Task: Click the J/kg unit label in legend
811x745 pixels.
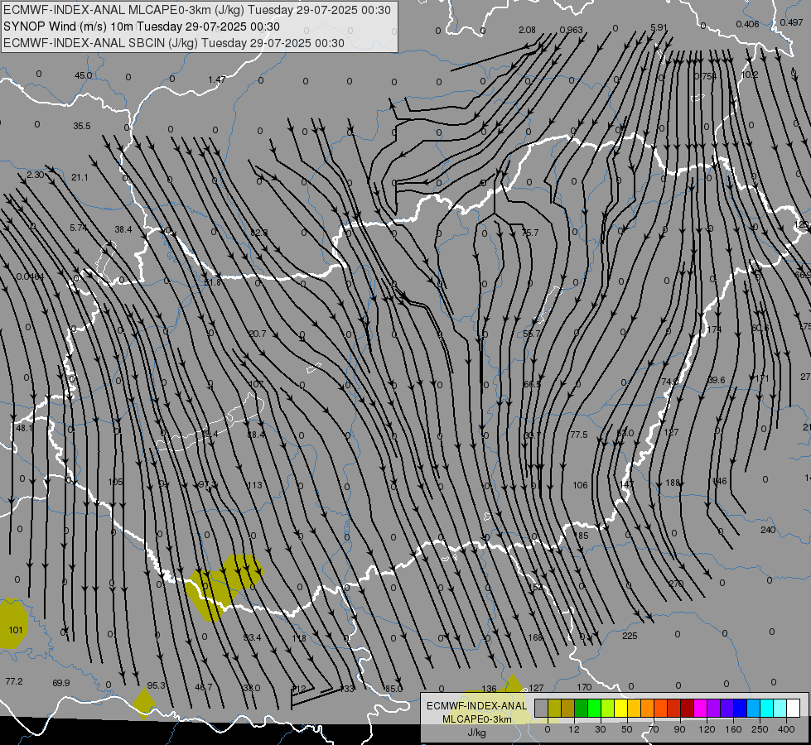Action: coord(477,733)
